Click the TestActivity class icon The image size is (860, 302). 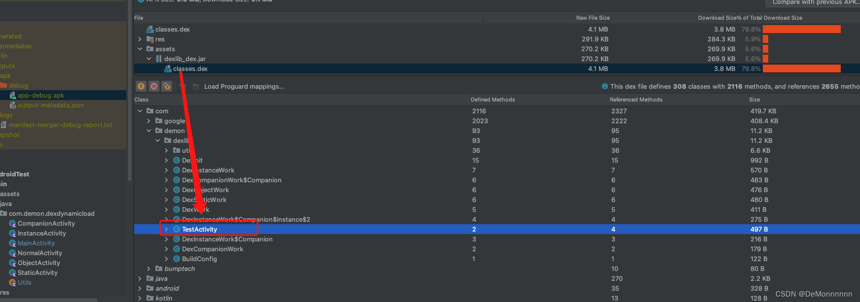177,230
